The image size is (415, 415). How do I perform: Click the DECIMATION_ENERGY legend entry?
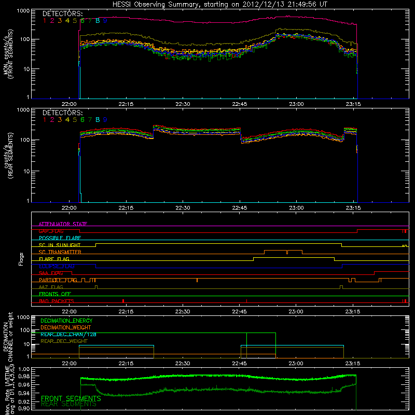(x=66, y=321)
